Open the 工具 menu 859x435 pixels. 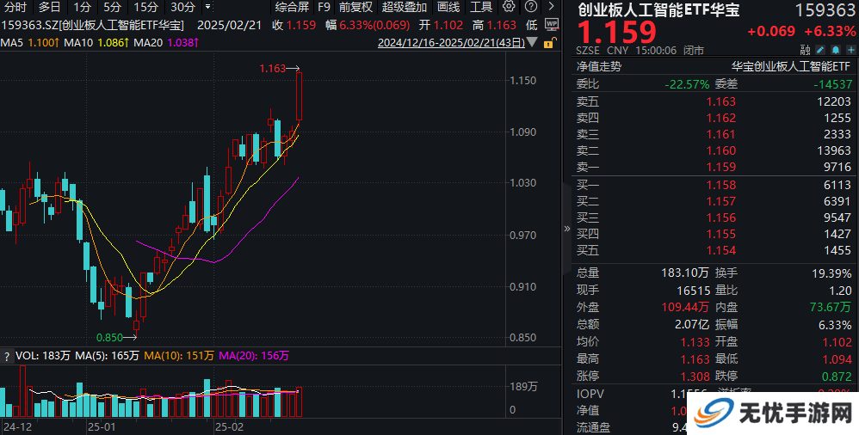tap(481, 7)
